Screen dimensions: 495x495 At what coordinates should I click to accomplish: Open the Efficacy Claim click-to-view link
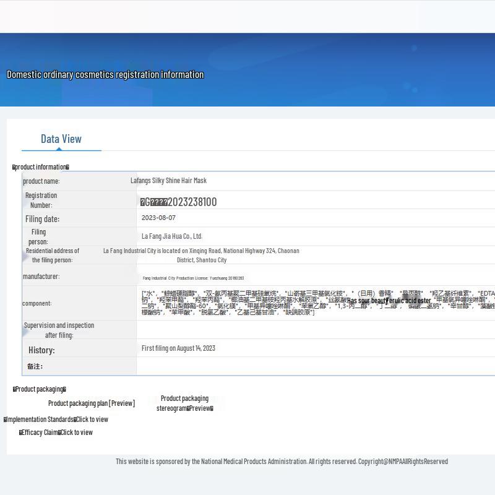coord(75,433)
